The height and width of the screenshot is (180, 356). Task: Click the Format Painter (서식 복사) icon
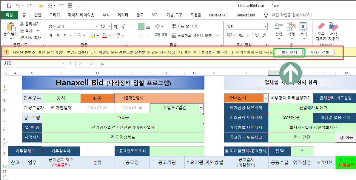22,38
